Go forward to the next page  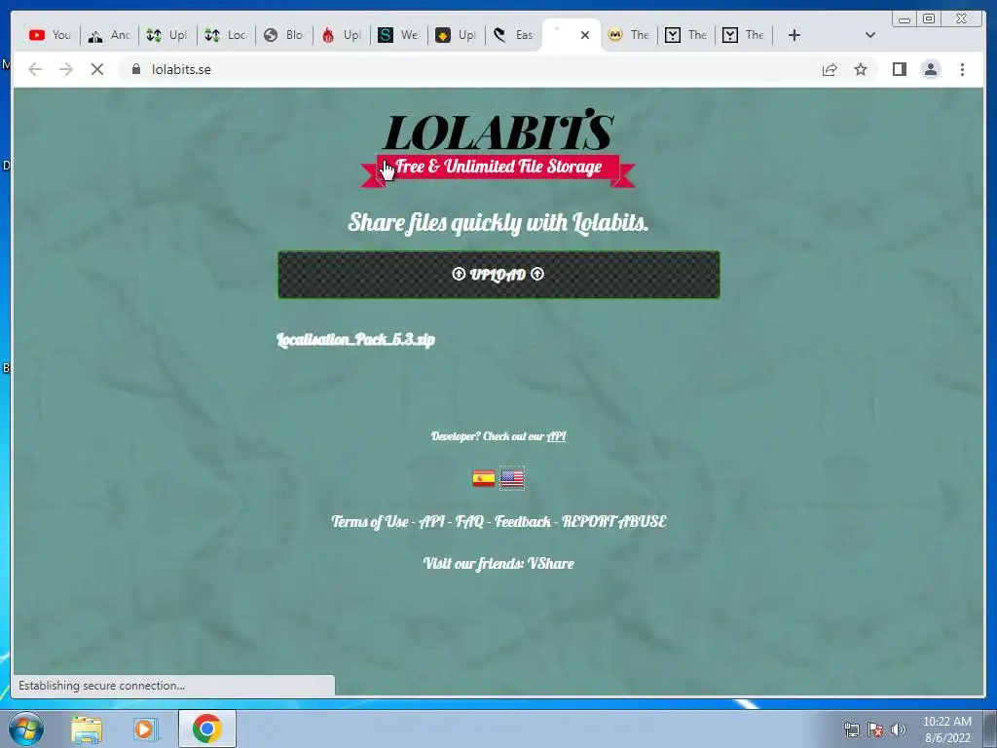66,69
